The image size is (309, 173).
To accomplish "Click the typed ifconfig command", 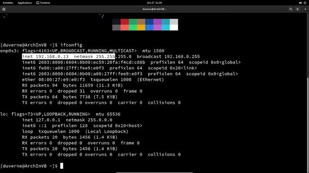I will (x=71, y=45).
